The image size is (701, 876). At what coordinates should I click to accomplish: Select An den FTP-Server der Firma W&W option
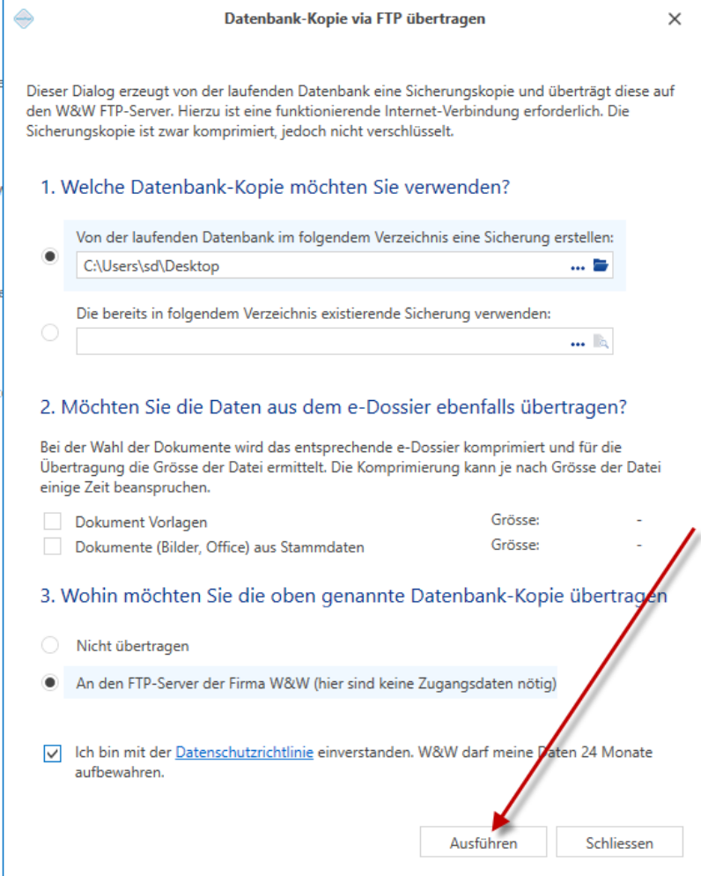[x=50, y=683]
